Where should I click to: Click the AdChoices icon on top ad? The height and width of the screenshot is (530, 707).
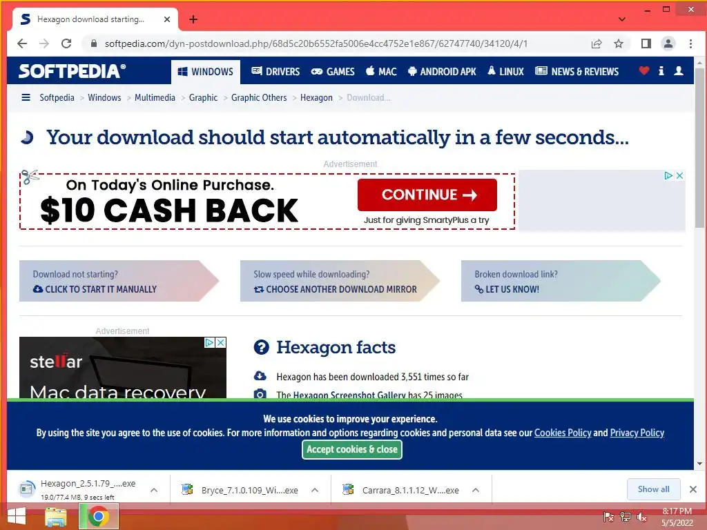tap(668, 175)
